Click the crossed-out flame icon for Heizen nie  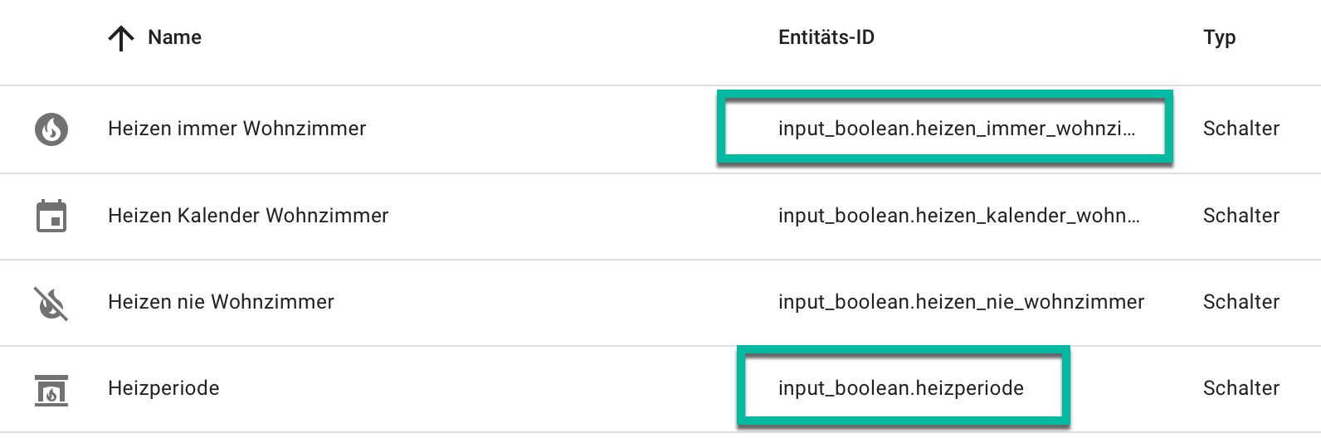point(51,303)
